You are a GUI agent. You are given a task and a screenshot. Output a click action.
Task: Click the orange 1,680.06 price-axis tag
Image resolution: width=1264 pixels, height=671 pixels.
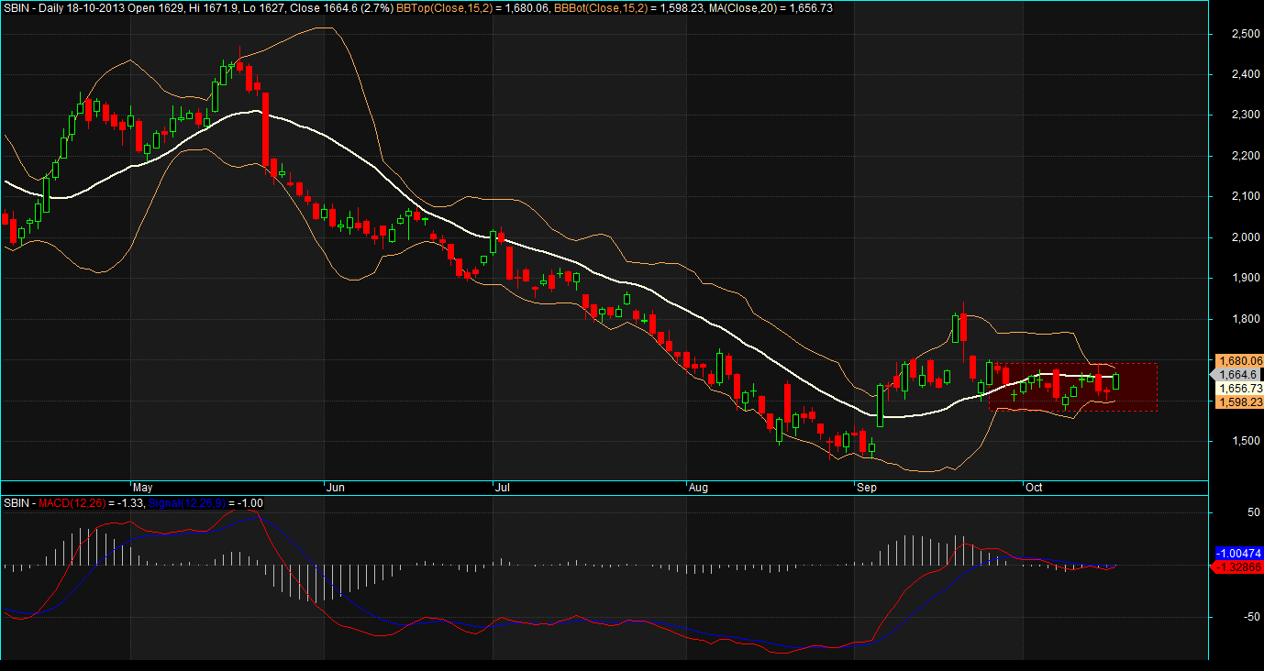point(1238,361)
